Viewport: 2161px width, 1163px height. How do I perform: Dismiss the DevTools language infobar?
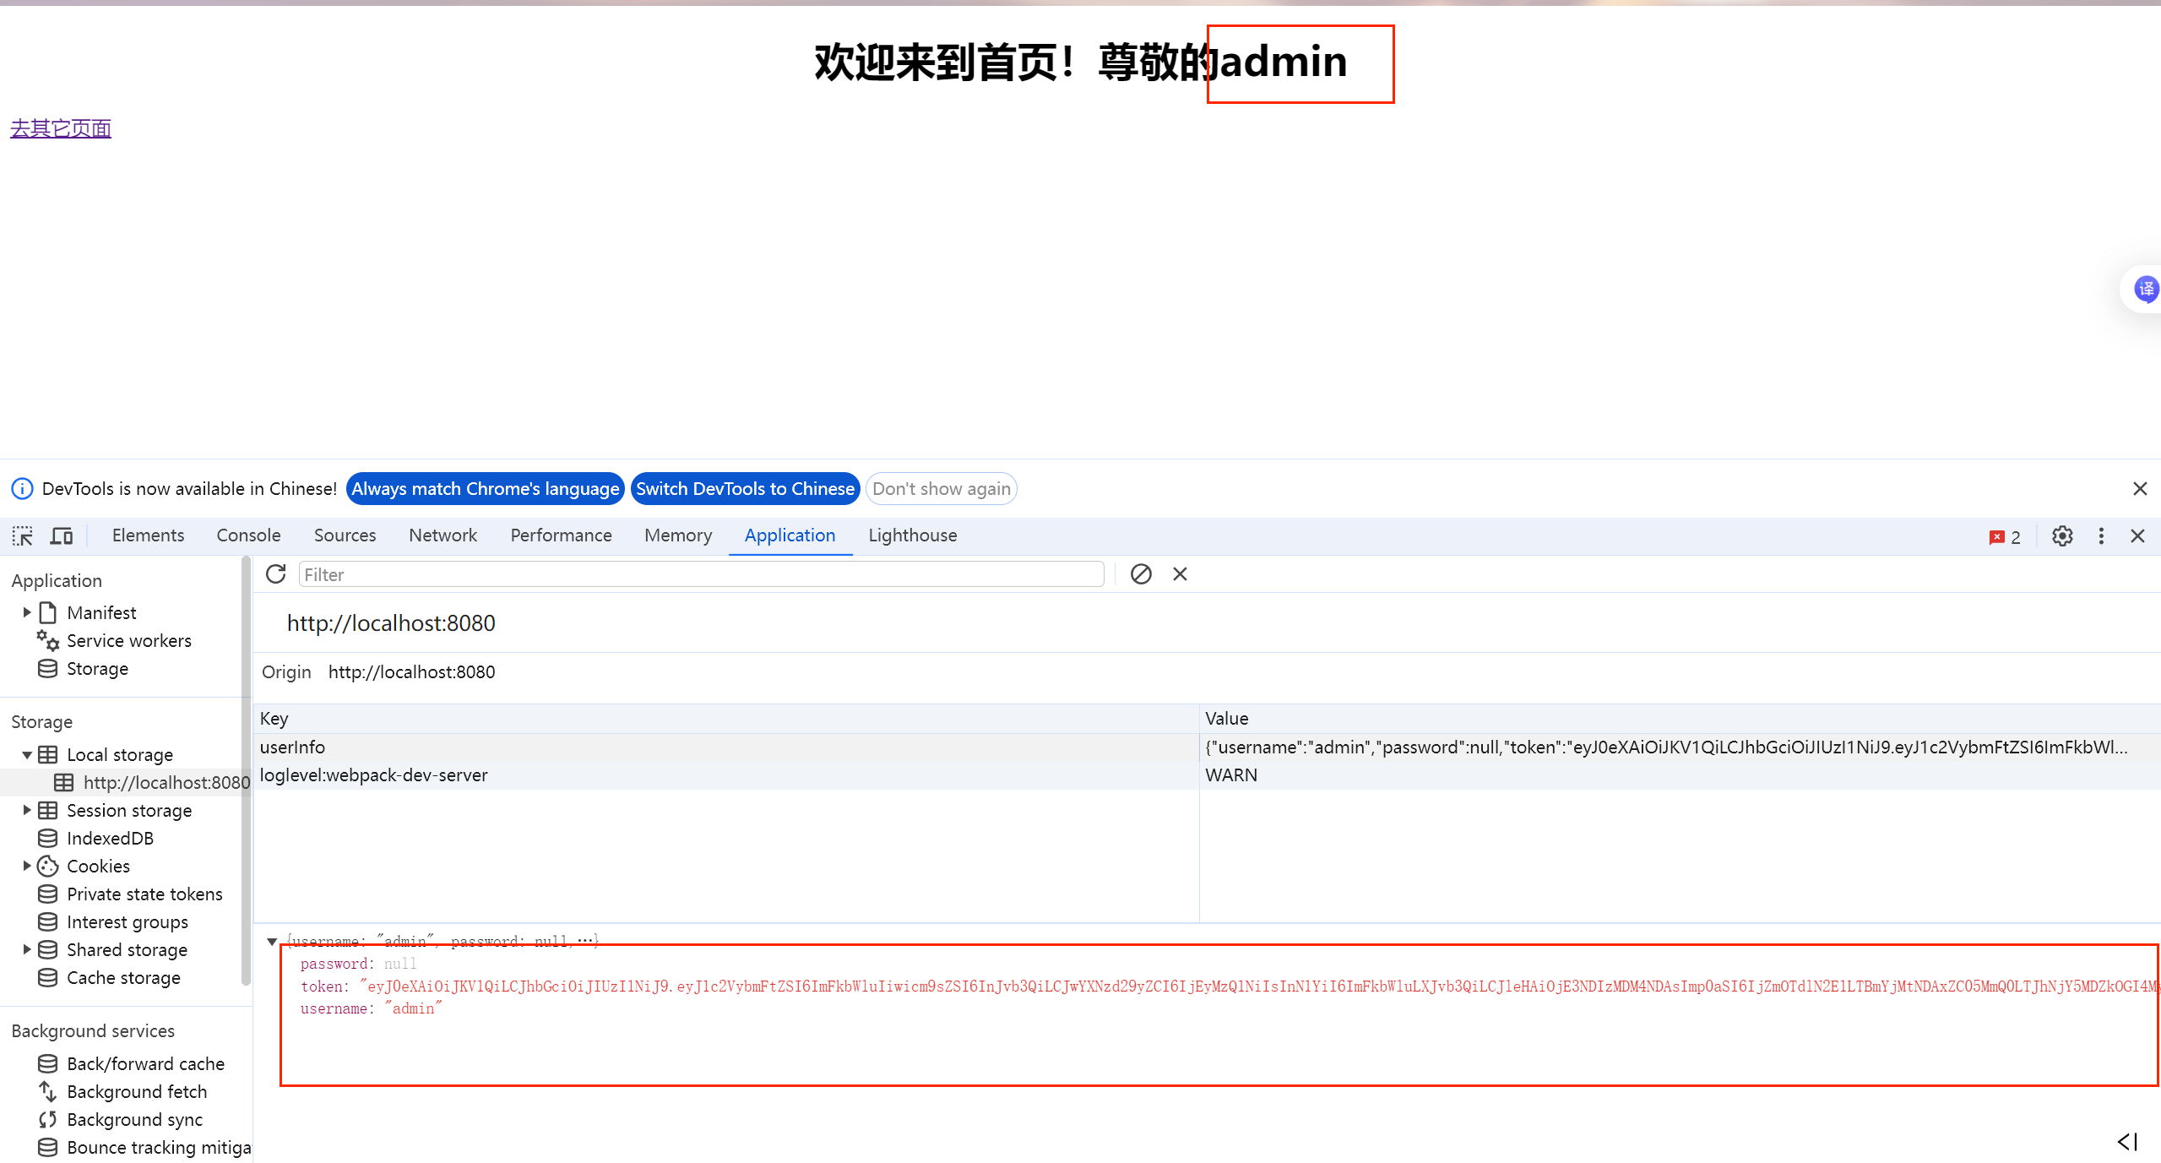[2140, 489]
